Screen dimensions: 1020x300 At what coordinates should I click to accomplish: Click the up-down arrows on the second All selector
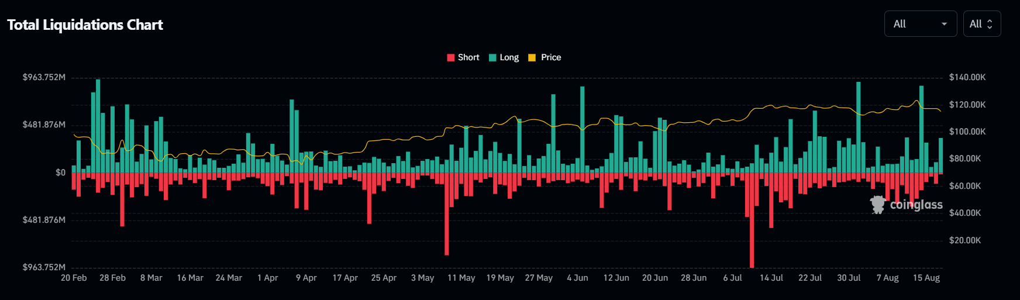[x=990, y=24]
